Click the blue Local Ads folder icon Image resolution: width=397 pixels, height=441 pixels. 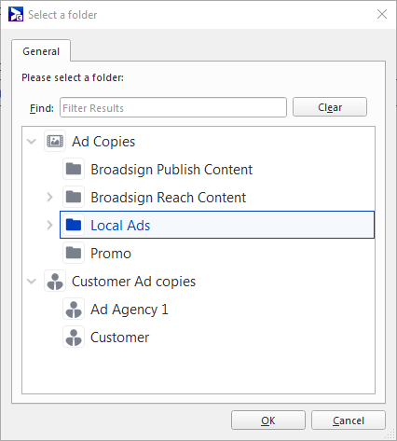(x=74, y=225)
